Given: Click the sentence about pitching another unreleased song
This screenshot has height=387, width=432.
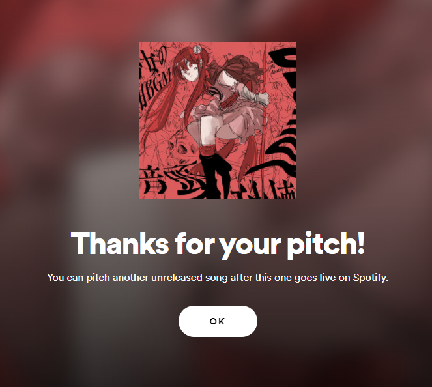Looking at the screenshot, I should click(218, 278).
